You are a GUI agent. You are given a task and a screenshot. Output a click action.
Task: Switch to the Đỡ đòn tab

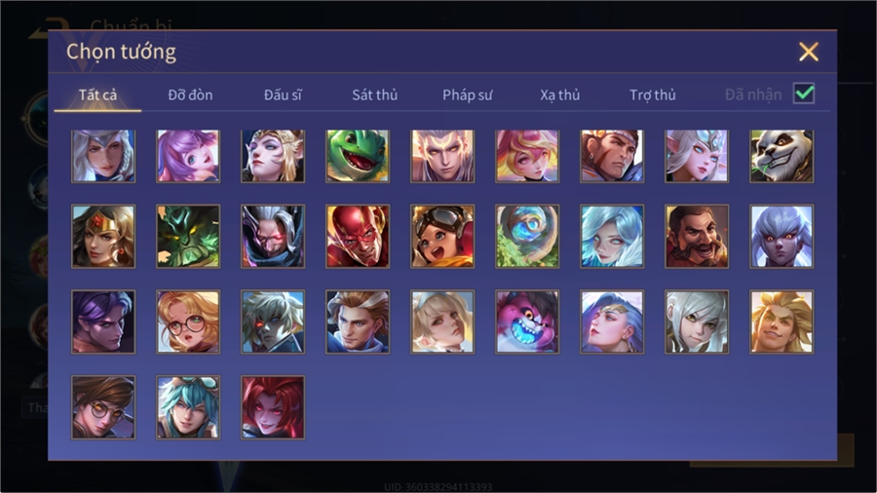(x=190, y=95)
